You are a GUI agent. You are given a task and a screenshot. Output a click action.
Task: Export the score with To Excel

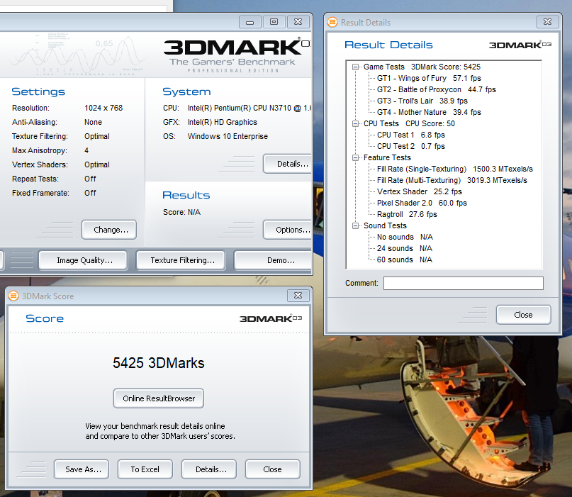point(145,469)
